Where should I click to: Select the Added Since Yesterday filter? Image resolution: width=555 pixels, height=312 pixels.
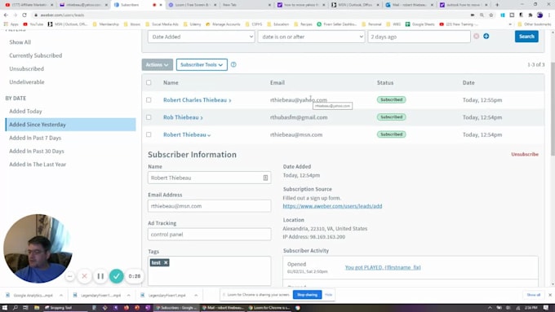click(x=70, y=125)
